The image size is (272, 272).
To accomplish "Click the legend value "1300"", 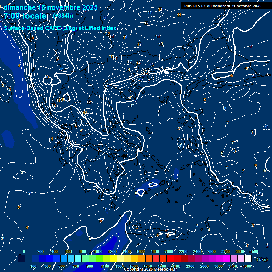I will click(x=119, y=266).
